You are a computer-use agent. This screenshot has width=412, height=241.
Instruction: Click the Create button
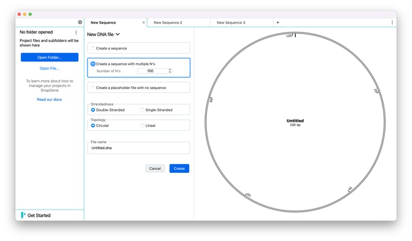[x=179, y=169]
